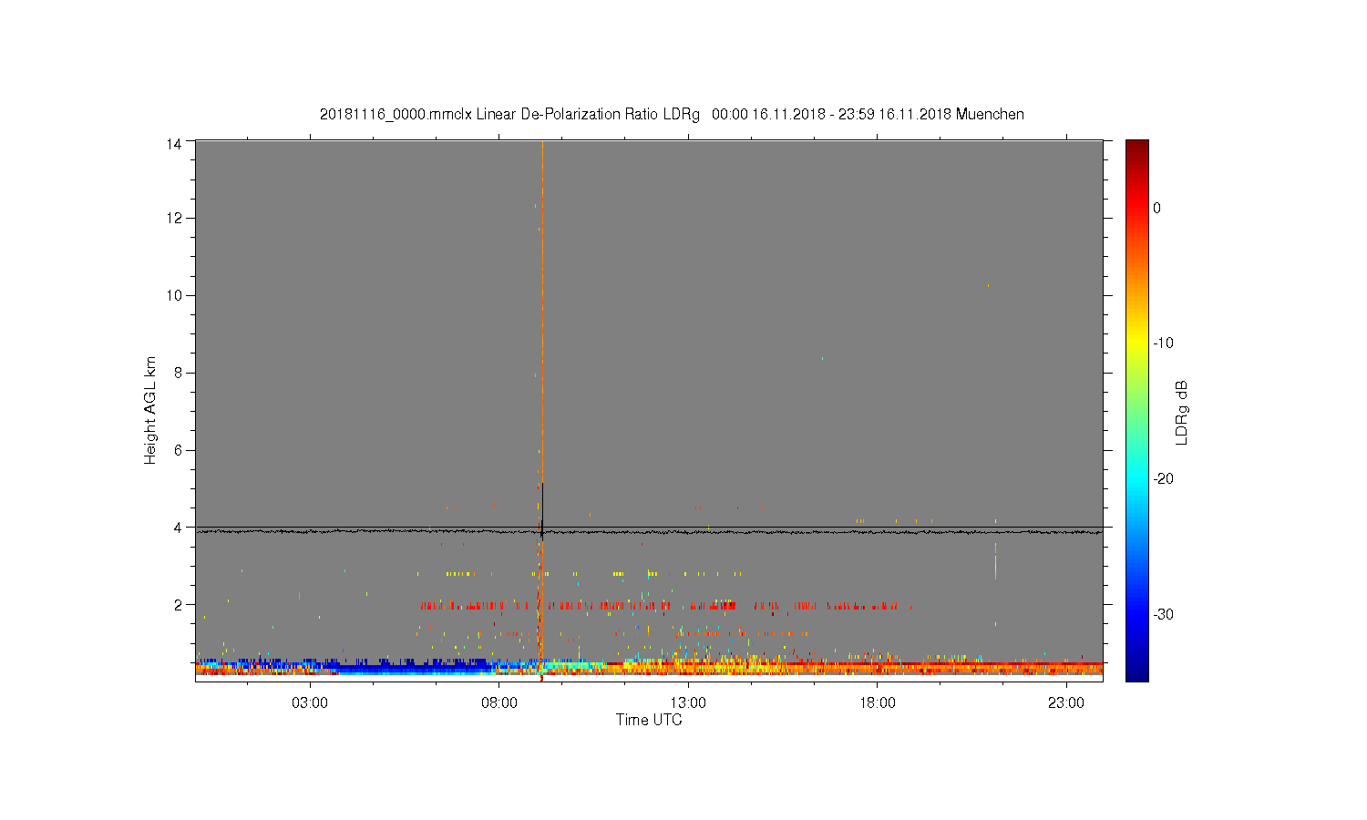The height and width of the screenshot is (820, 1367).
Task: Click the 4 km height tick label
Action: tap(179, 528)
